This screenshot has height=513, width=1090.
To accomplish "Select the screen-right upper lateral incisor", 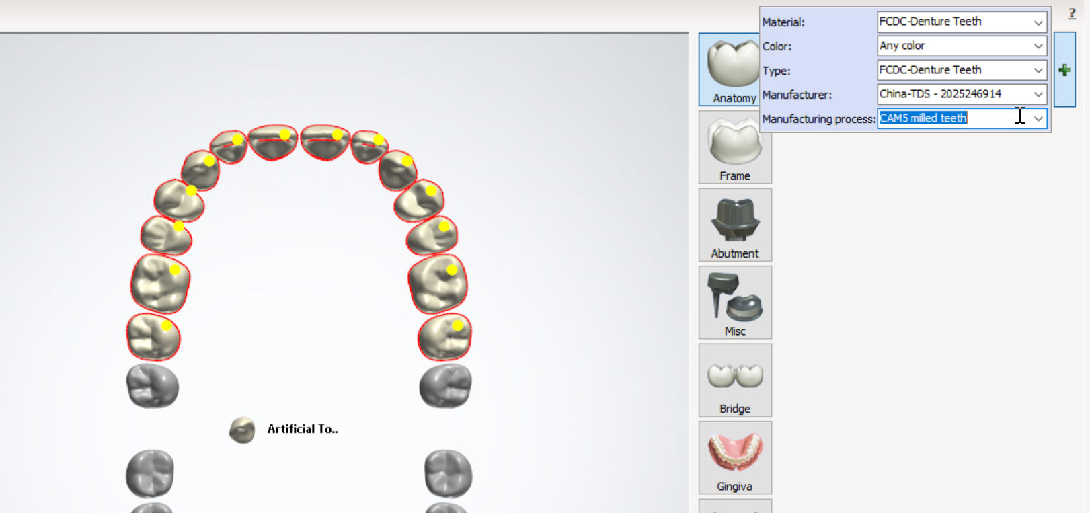I will [x=368, y=147].
